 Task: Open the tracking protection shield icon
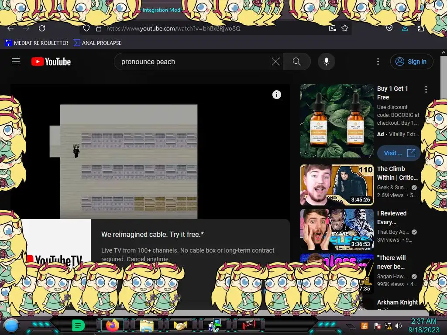[x=86, y=28]
